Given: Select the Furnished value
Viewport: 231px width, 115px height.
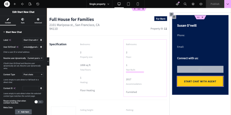Looking at the screenshot, I should pyautogui.click(x=131, y=92).
